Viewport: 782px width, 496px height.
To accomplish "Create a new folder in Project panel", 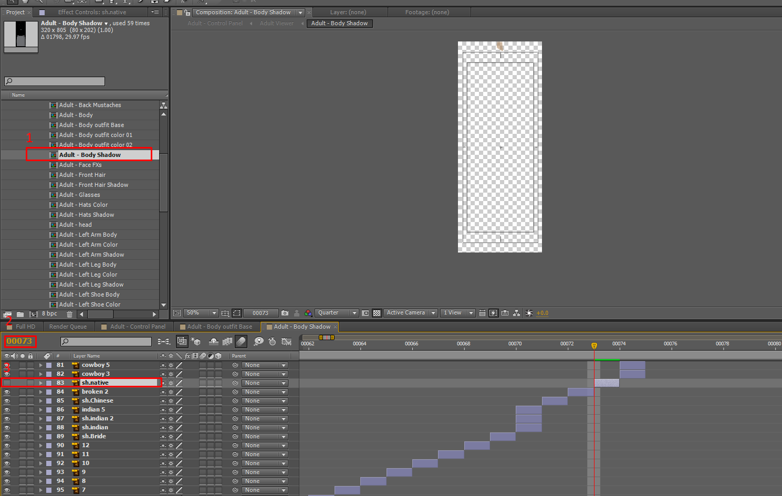I will tap(20, 314).
